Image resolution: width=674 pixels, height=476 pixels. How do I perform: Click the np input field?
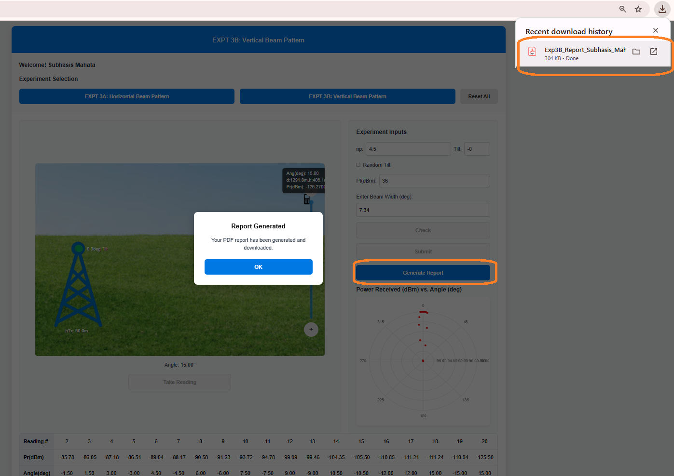(408, 149)
